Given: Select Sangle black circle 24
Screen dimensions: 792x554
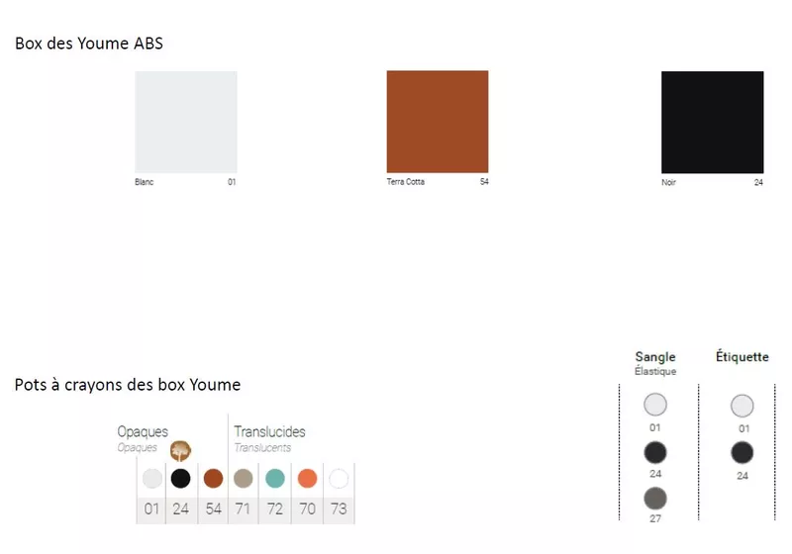Looking at the screenshot, I should click(x=655, y=453).
